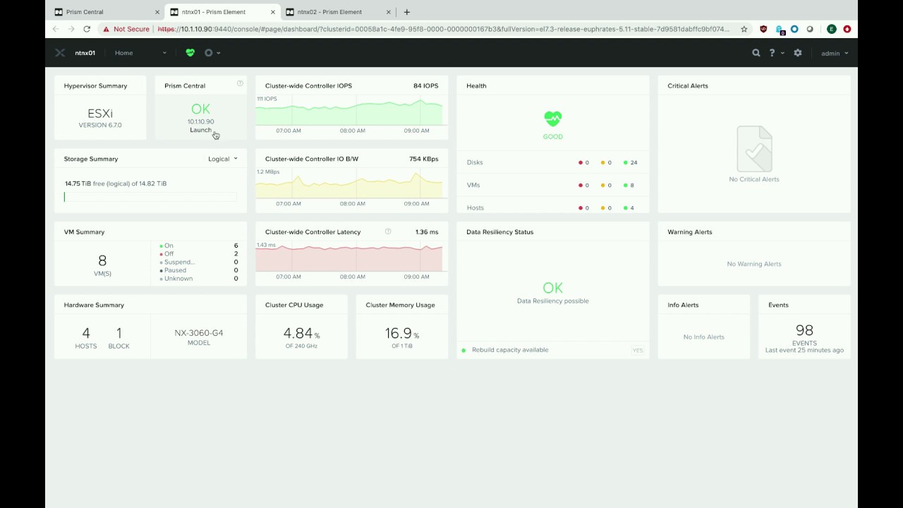Click the Nutanix X logo icon
The image size is (903, 508).
point(60,53)
